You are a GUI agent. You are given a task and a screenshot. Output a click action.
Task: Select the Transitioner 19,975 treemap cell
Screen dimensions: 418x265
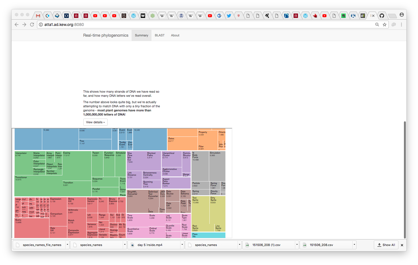pos(39,186)
